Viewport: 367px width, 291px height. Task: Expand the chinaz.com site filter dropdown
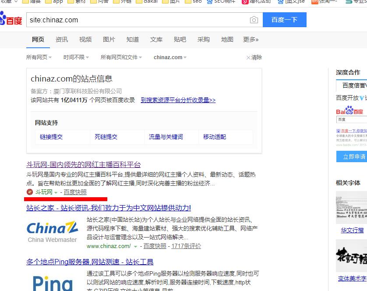pyautogui.click(x=170, y=57)
